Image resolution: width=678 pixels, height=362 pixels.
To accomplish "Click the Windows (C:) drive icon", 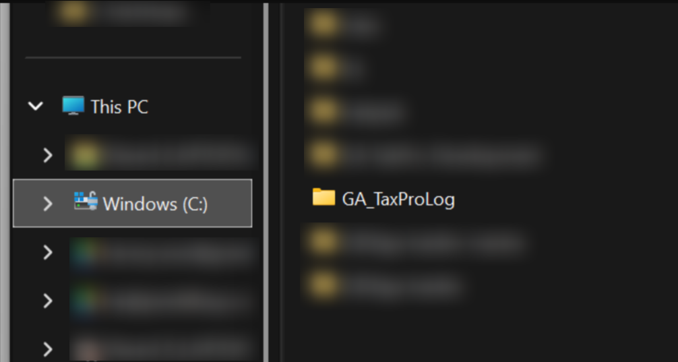I will (x=86, y=202).
